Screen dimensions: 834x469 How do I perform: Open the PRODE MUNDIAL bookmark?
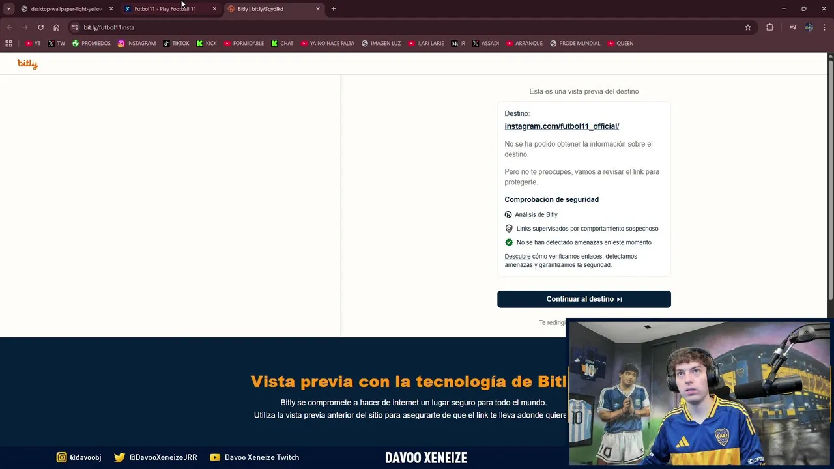point(575,44)
